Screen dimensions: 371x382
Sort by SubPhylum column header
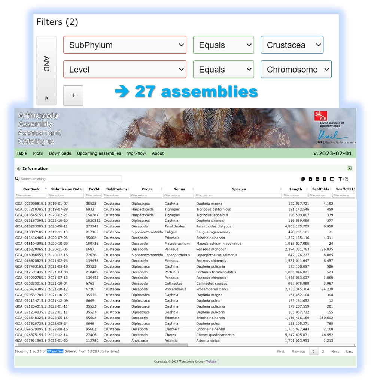[x=116, y=189]
